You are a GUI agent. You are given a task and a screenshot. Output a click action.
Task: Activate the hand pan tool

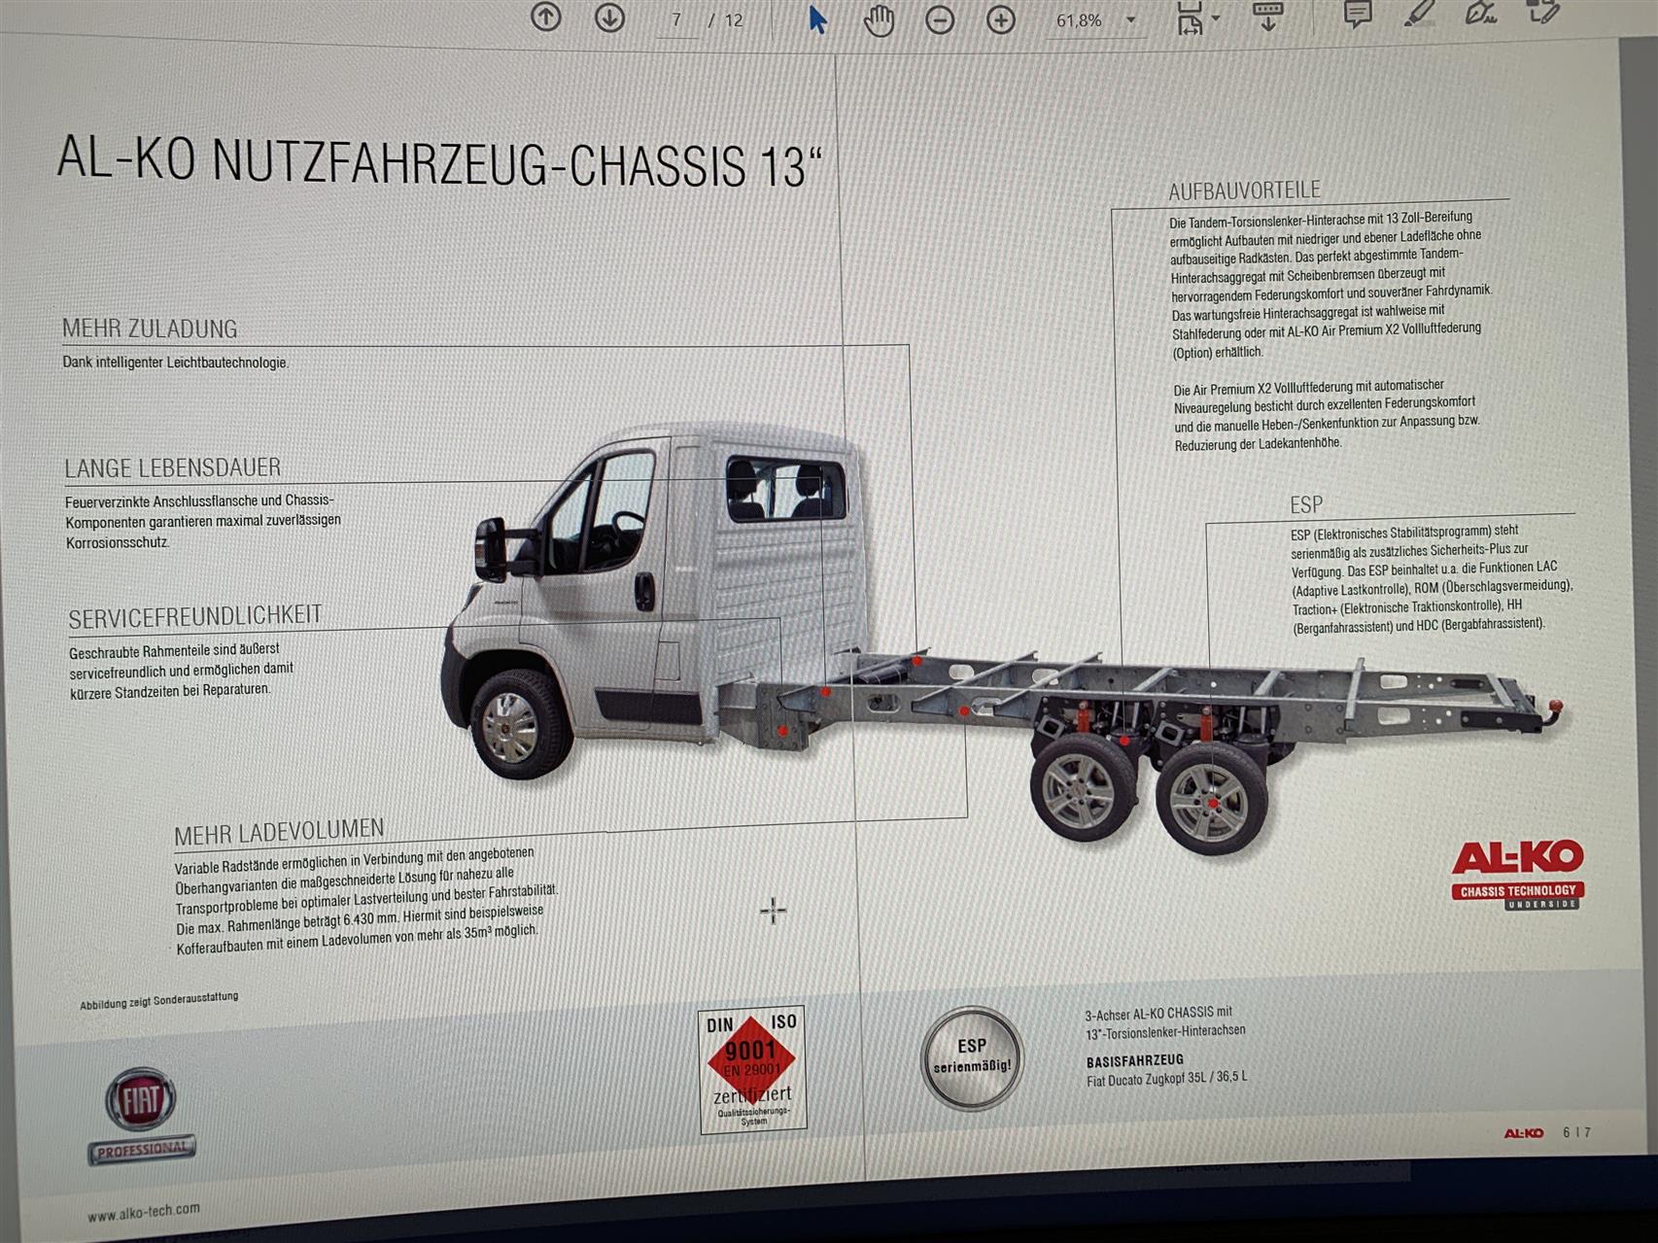tap(879, 20)
